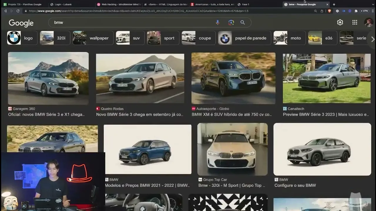The height and width of the screenshot is (211, 376).
Task: Go to Google homepage logo
Action: tap(21, 23)
